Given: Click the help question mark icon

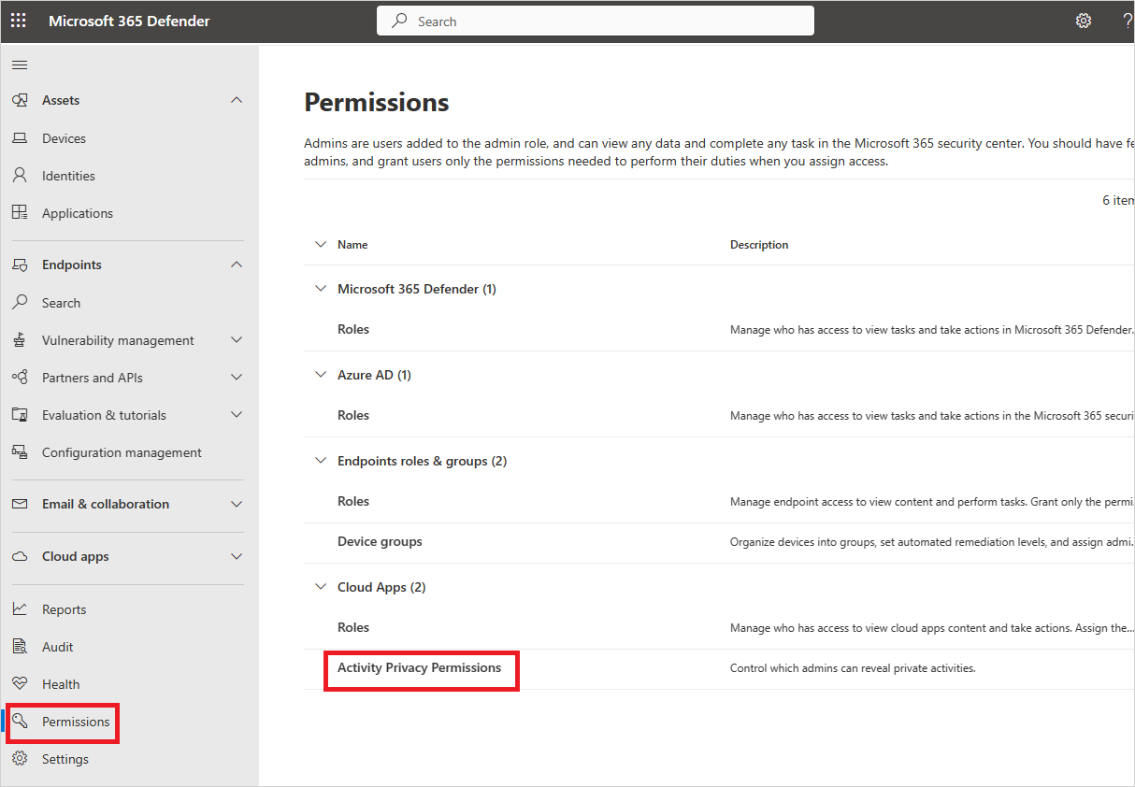Looking at the screenshot, I should 1128,21.
